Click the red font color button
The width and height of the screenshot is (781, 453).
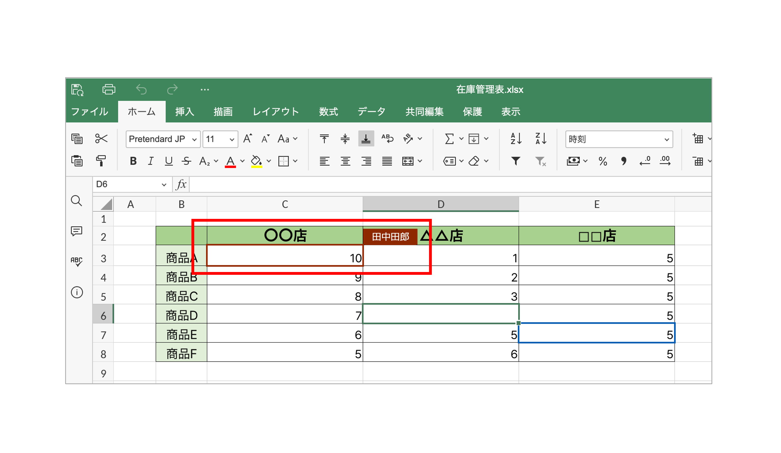230,161
